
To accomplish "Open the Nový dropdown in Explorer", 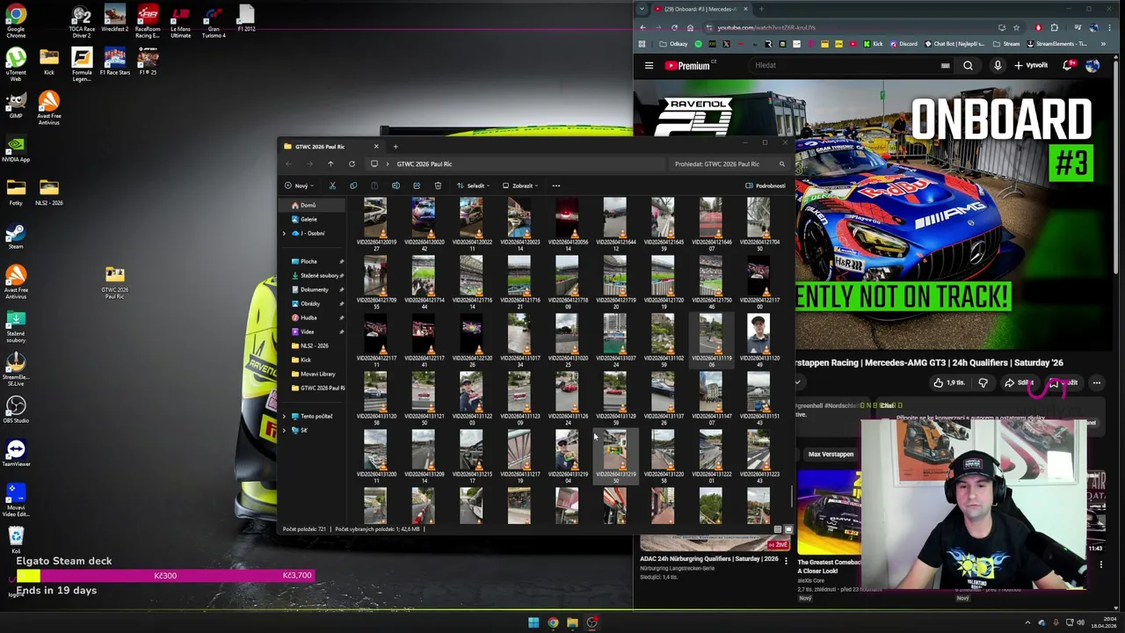I will [x=298, y=186].
